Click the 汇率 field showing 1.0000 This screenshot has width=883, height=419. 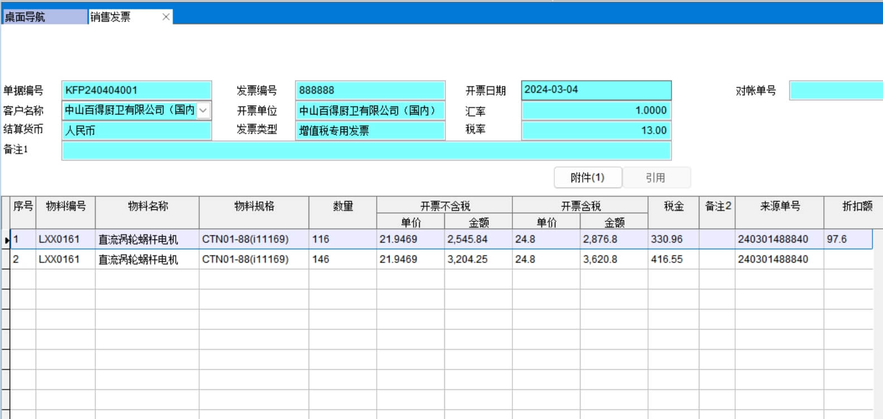596,110
